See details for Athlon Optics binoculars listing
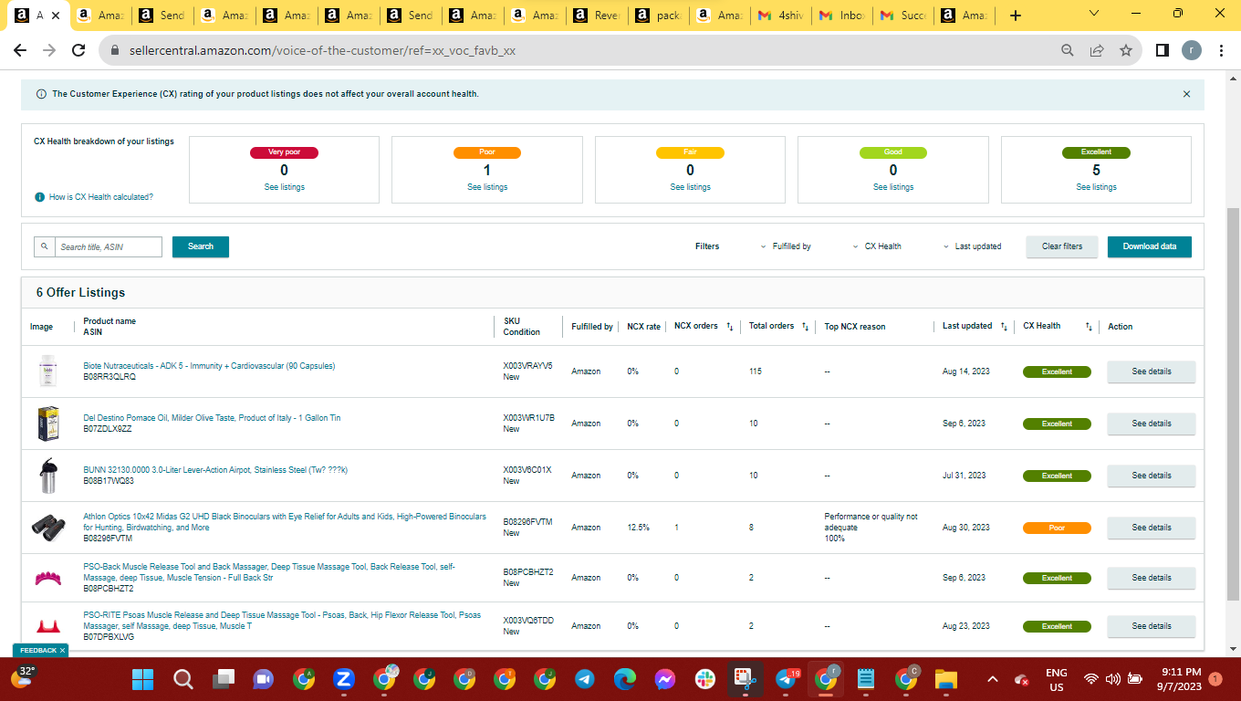Screen dimensions: 1241x701 coord(1152,528)
